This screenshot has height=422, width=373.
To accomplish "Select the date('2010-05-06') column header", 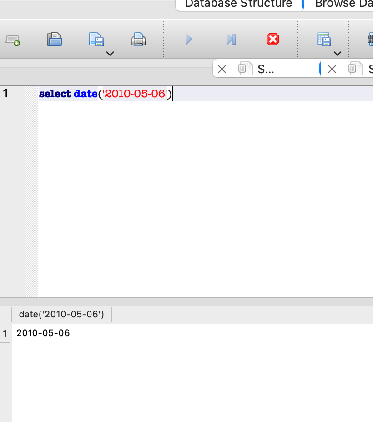I will click(61, 314).
